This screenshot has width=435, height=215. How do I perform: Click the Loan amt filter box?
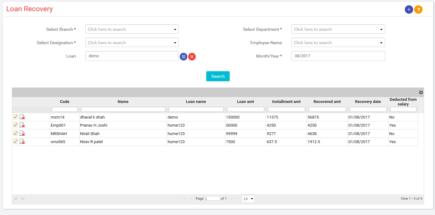pos(246,110)
